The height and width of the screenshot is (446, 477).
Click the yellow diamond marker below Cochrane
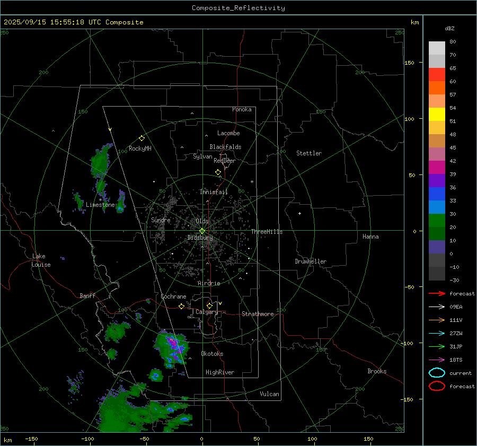point(181,306)
